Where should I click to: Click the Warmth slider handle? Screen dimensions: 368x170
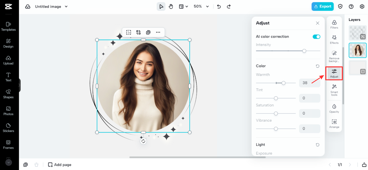pyautogui.click(x=284, y=83)
